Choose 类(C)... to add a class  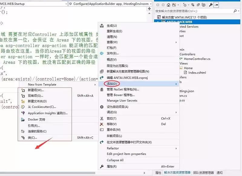[32, 138]
